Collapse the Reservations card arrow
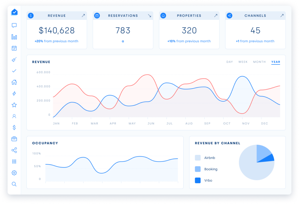 (x=150, y=15)
